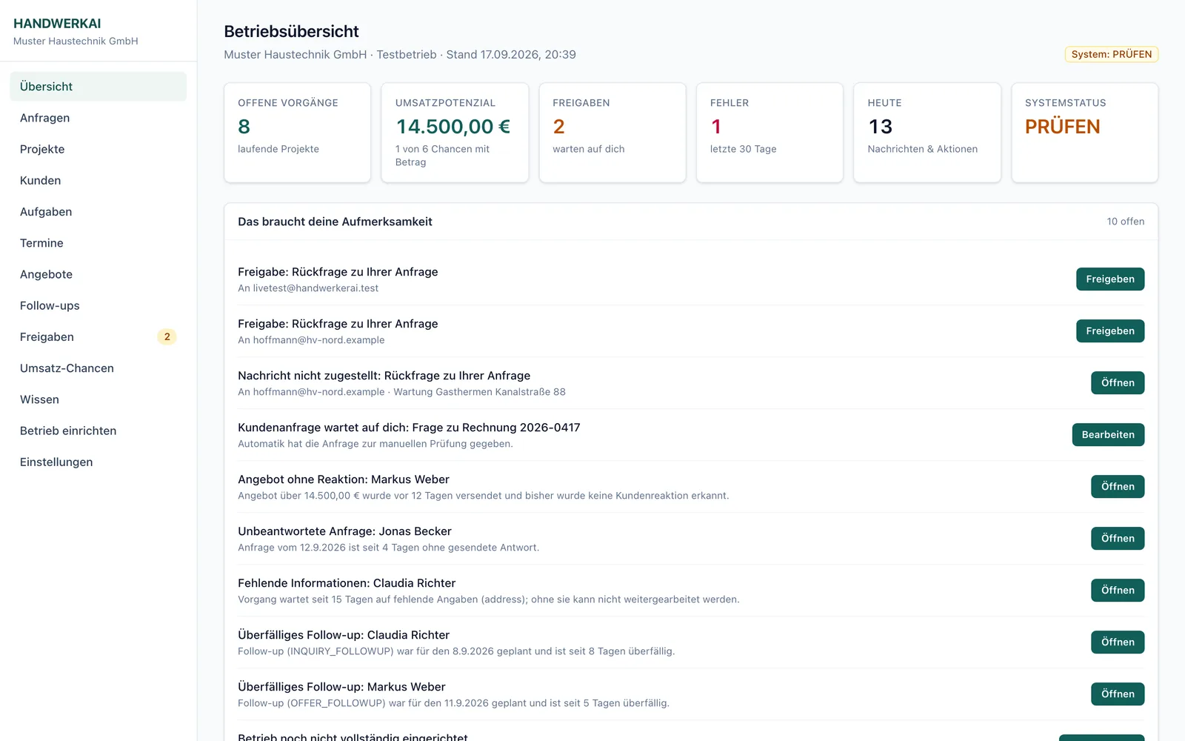This screenshot has height=741, width=1185.
Task: Open Angebote in sidebar
Action: (98, 274)
